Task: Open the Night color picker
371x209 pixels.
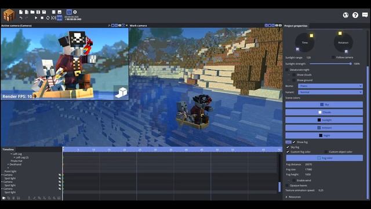Action: (x=324, y=135)
